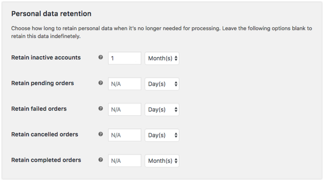Screen dimensions: 324x181
Task: Focus the inactive accounts number field
Action: coord(125,58)
